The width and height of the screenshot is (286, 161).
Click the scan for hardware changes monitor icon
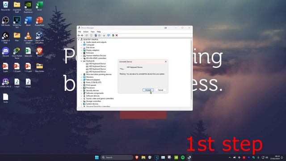[109, 35]
